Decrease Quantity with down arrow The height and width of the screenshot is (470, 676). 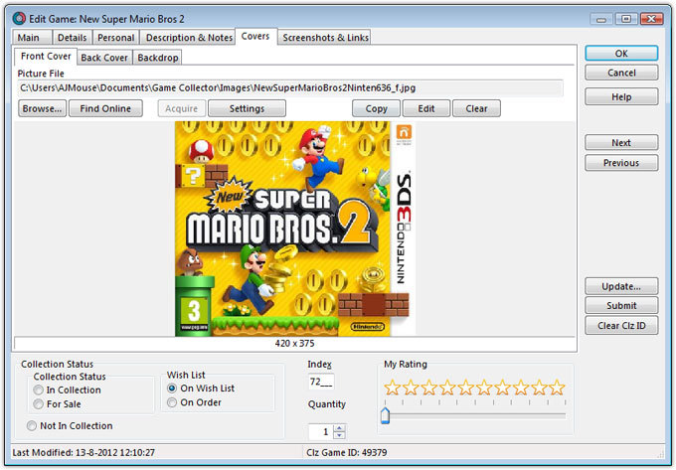[340, 435]
